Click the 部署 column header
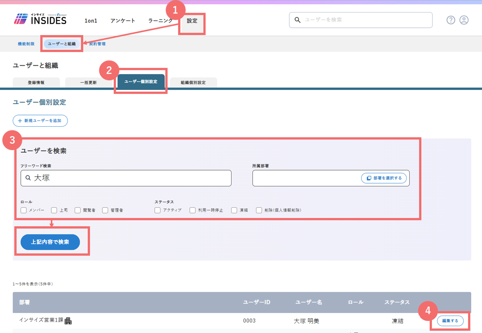The width and height of the screenshot is (482, 333). click(x=24, y=302)
